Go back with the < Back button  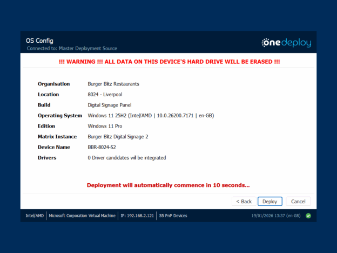(244, 201)
